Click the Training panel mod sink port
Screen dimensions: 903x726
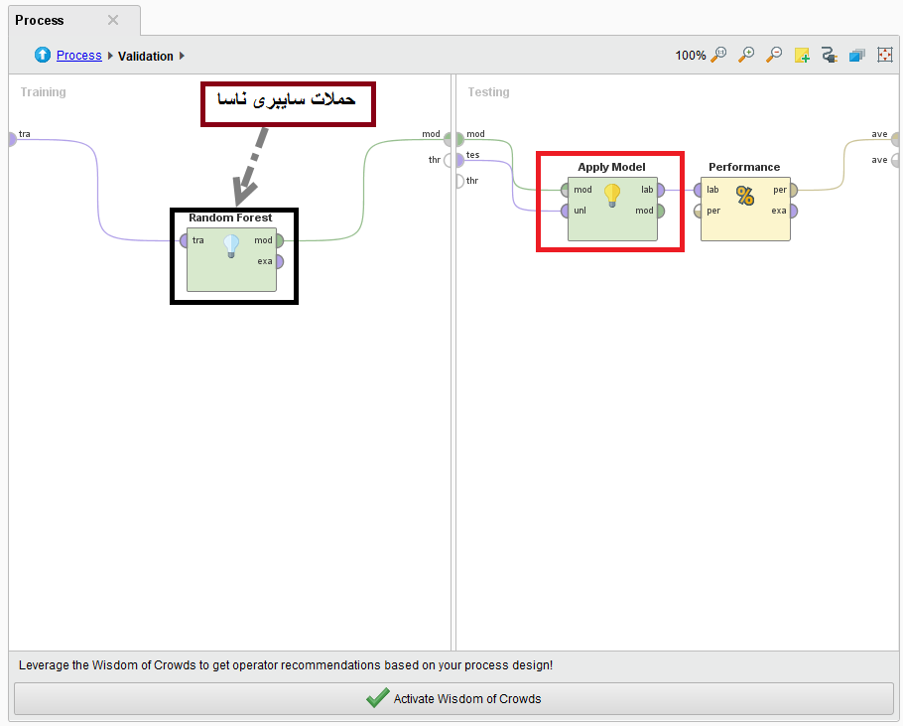pyautogui.click(x=448, y=139)
